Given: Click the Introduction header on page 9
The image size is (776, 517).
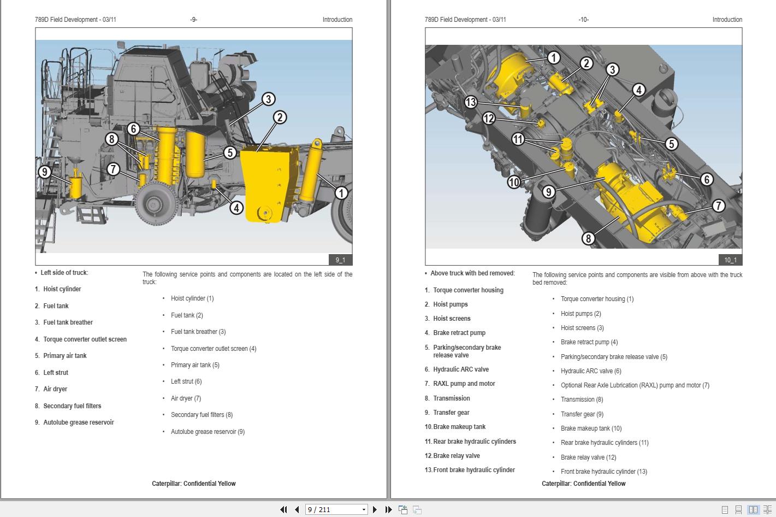Looking at the screenshot, I should click(337, 20).
